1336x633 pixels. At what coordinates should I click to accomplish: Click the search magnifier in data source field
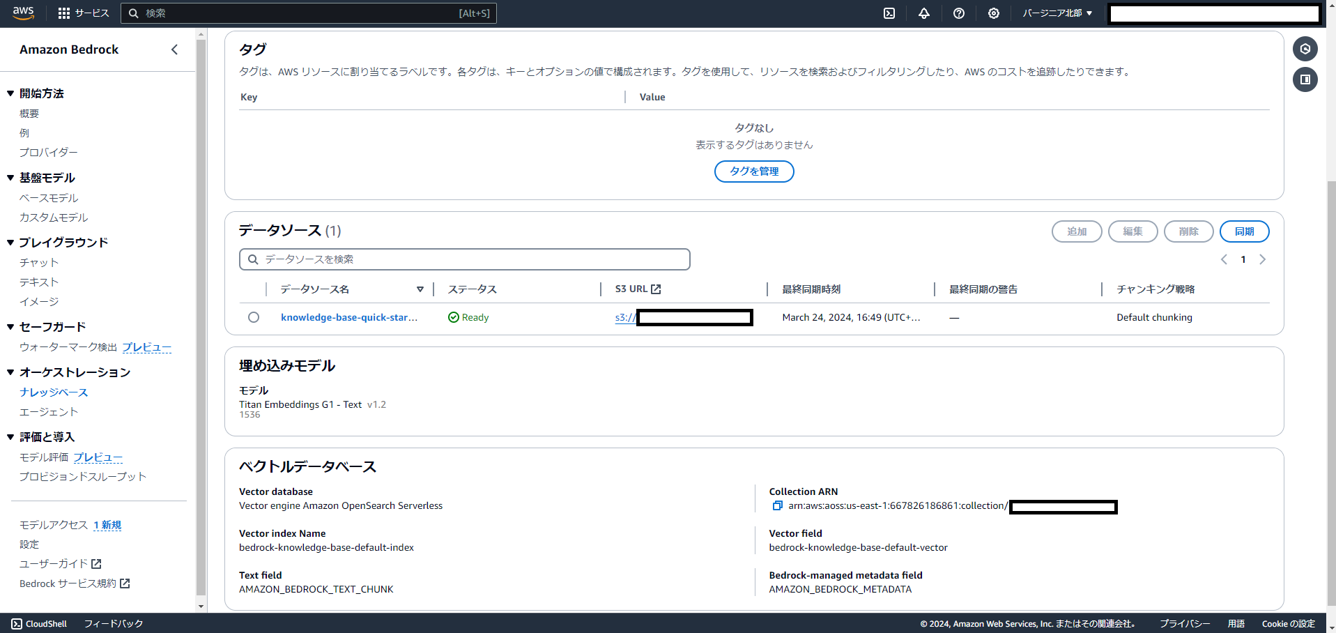[x=254, y=259]
